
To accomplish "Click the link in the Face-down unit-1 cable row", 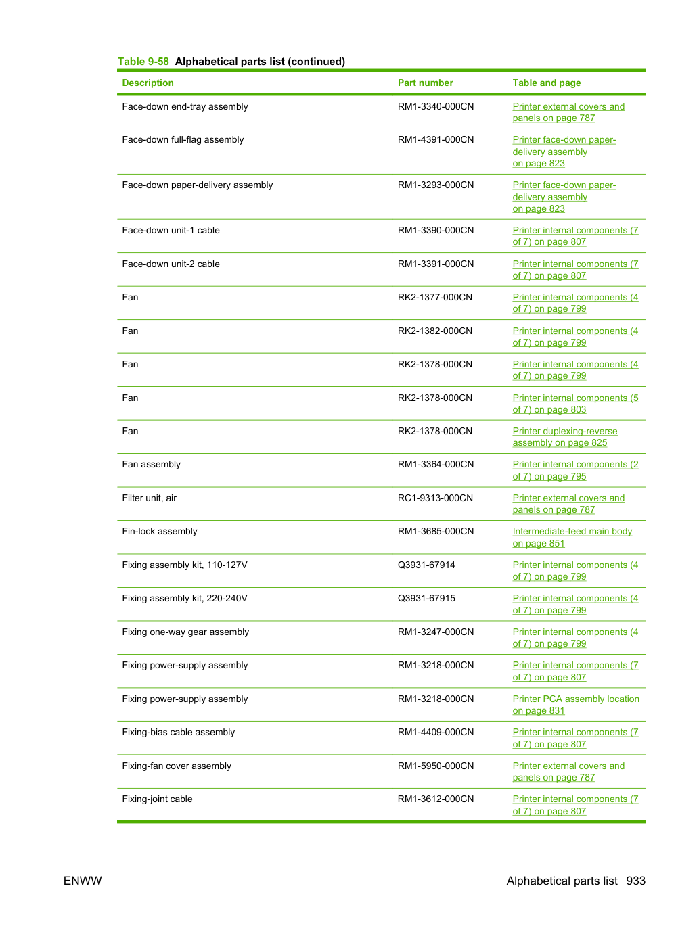I will point(575,236).
